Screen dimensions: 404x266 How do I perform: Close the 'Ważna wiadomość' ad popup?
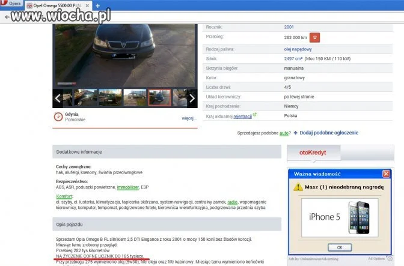pos(386,174)
